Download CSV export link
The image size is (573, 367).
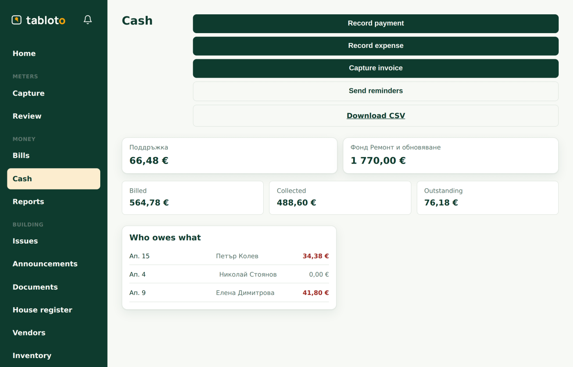376,116
